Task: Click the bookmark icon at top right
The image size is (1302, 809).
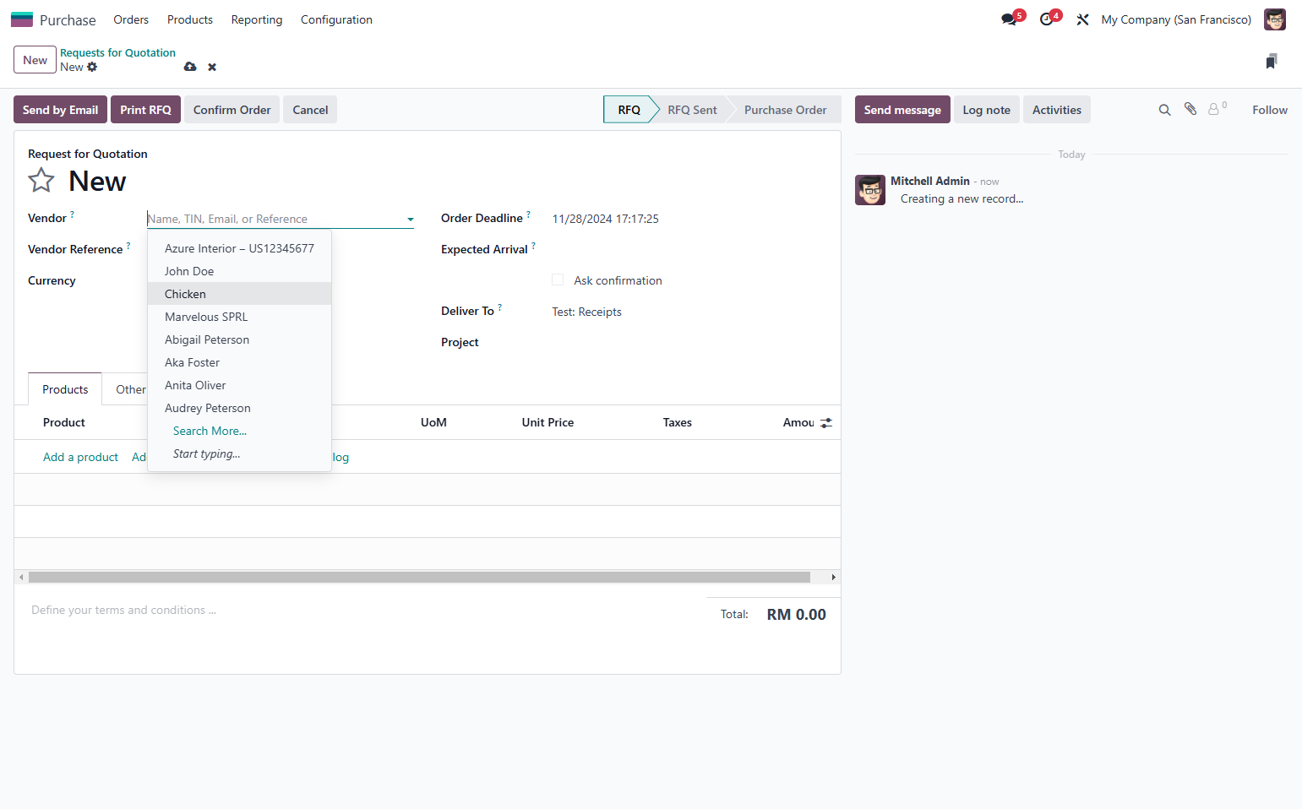Action: click(x=1272, y=61)
